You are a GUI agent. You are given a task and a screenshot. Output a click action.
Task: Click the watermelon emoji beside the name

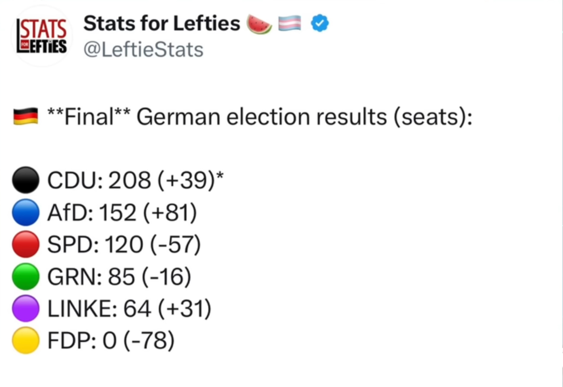(259, 24)
